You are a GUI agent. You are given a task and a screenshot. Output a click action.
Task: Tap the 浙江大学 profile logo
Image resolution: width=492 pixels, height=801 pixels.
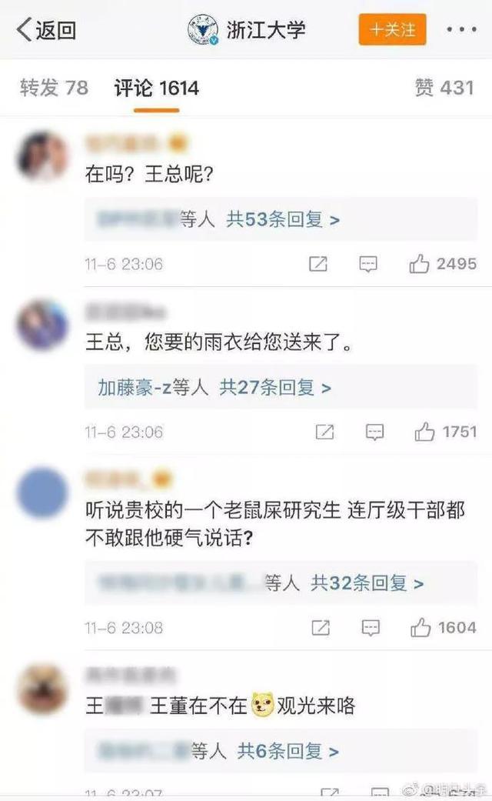click(x=203, y=30)
